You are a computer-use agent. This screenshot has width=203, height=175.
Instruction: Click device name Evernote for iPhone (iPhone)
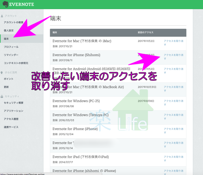click(75, 129)
